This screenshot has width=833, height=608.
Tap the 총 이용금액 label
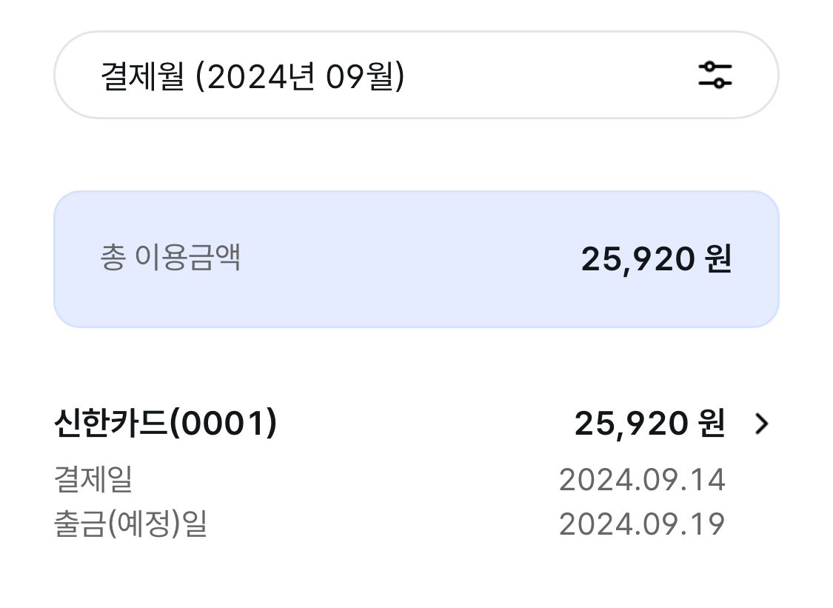(170, 258)
